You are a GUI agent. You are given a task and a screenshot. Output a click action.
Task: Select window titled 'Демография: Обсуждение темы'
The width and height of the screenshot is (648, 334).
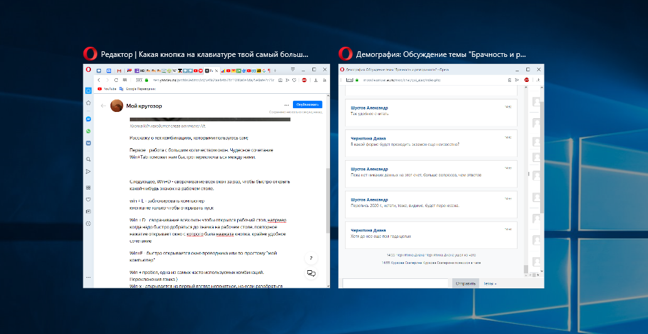[x=442, y=175]
